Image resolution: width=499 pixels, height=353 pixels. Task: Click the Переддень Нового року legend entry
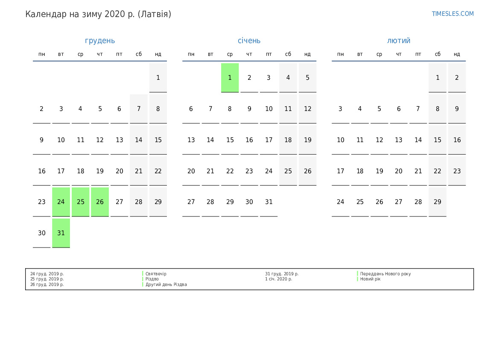click(x=385, y=274)
